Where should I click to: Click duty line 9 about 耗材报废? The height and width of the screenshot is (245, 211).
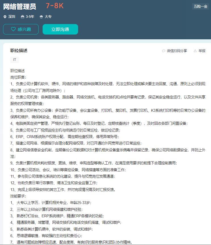[x=94, y=163]
